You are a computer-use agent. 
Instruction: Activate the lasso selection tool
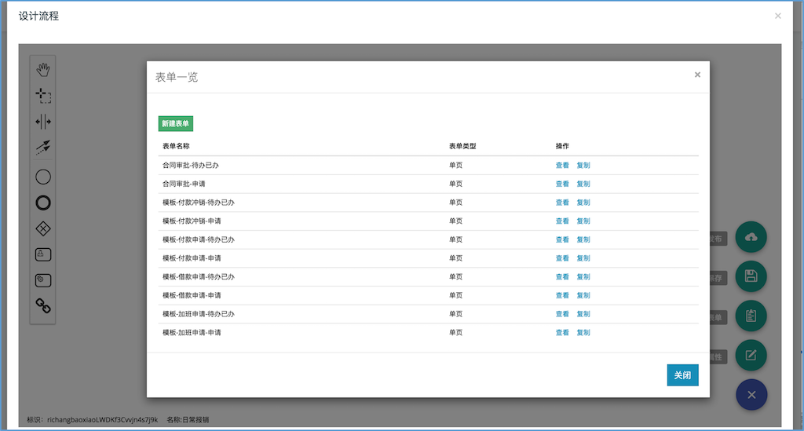pos(43,96)
